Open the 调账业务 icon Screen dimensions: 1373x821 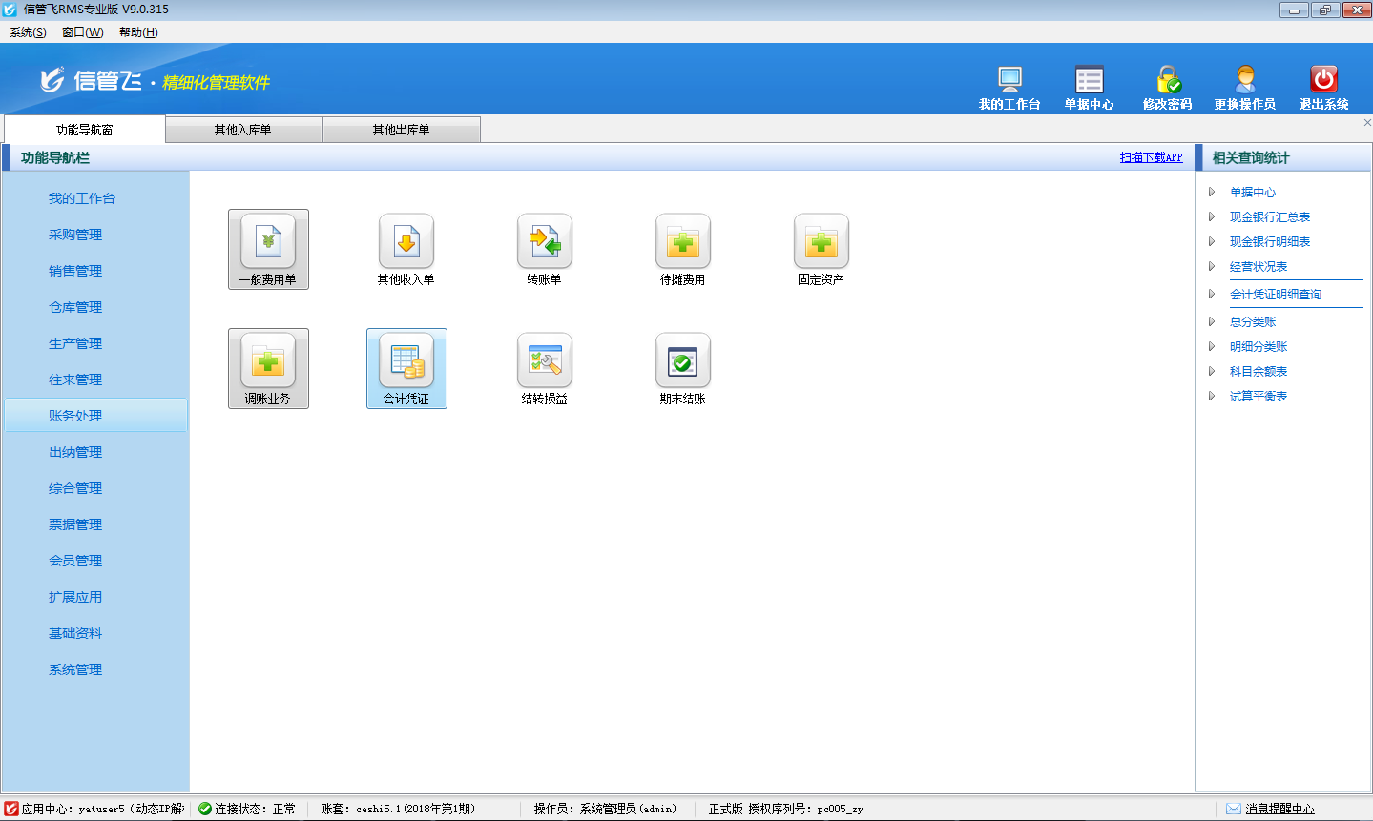click(268, 360)
